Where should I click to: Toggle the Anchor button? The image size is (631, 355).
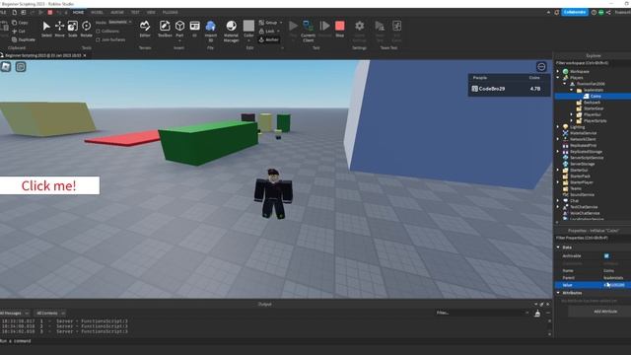click(x=269, y=39)
